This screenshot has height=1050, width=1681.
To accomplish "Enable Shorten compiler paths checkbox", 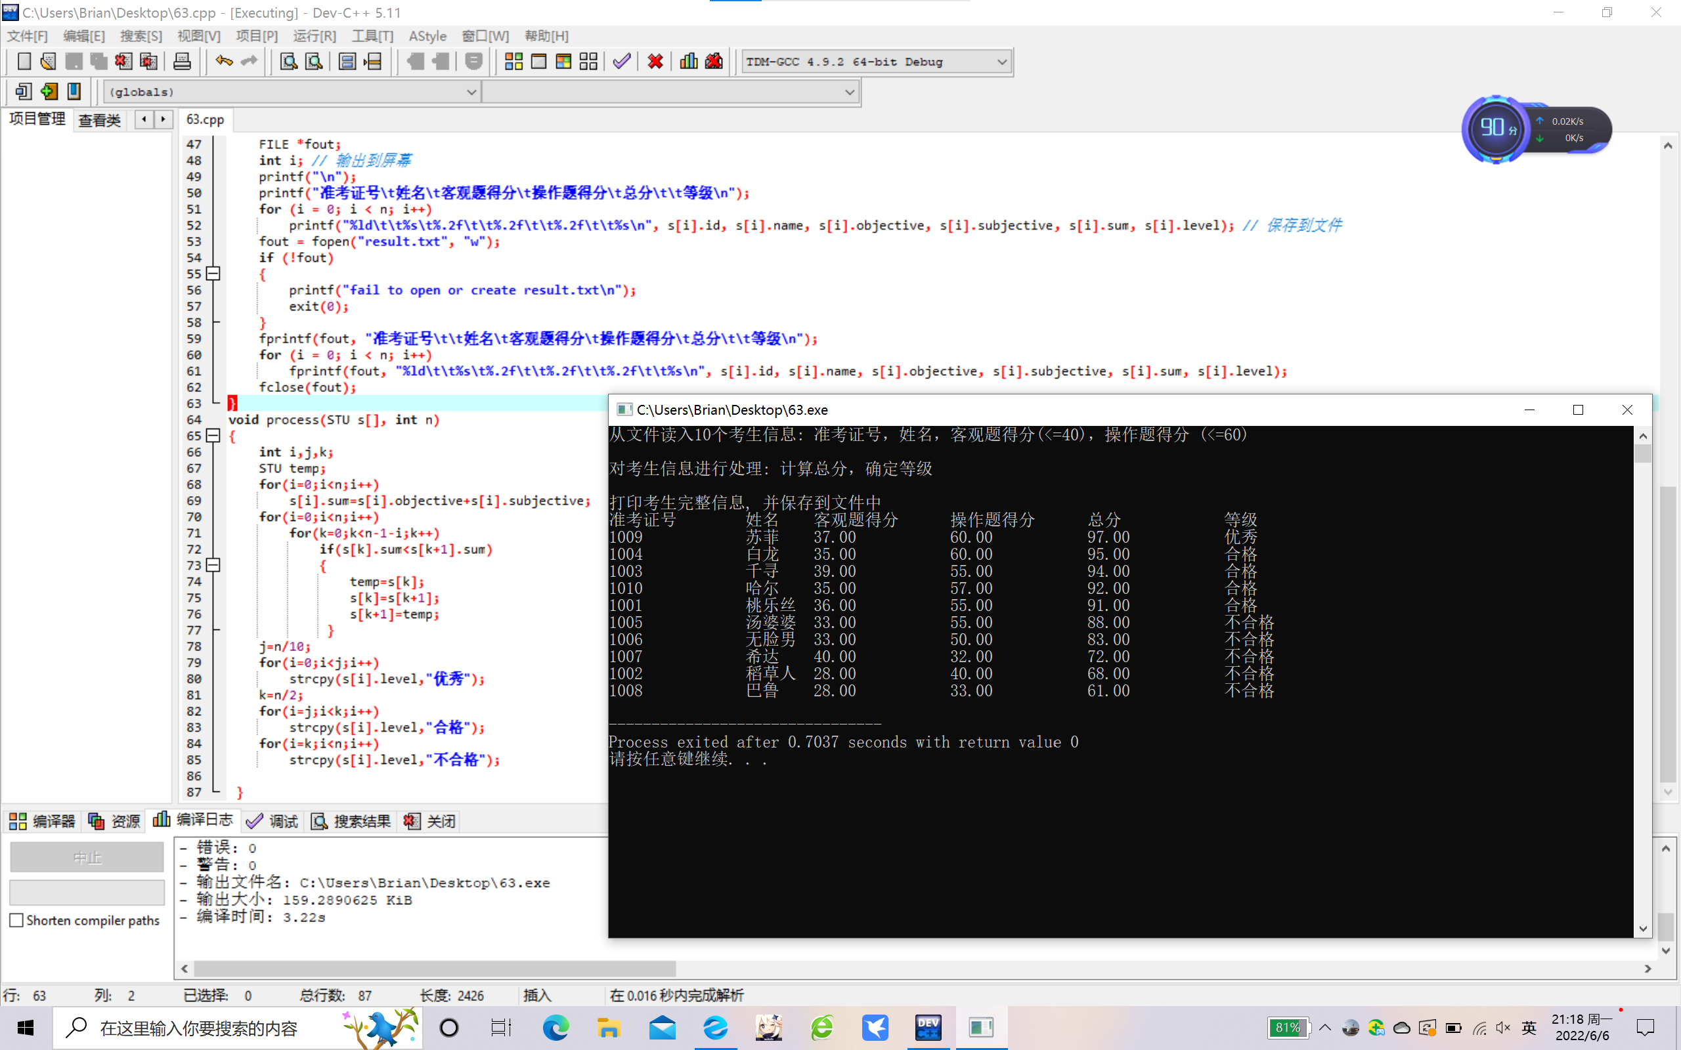I will coord(17,920).
